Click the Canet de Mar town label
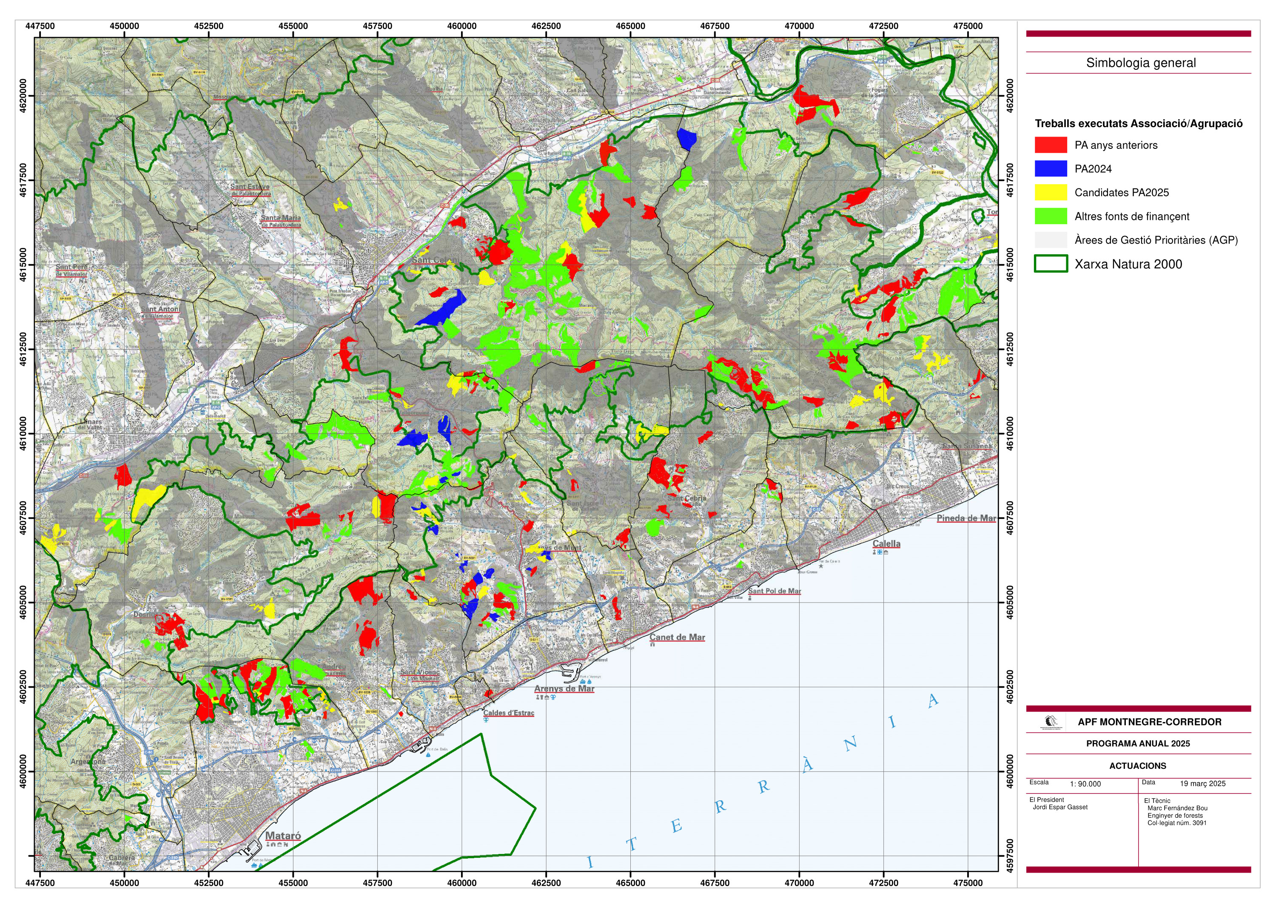Viewport: 1276px width, 902px height. [677, 637]
